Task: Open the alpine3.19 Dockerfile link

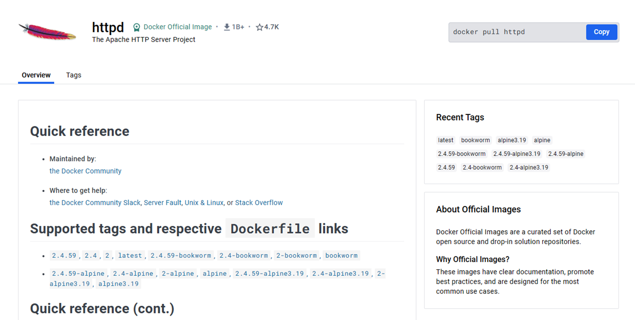Action: [117, 283]
